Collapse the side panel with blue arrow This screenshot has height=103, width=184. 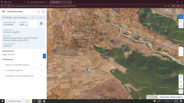point(44,56)
